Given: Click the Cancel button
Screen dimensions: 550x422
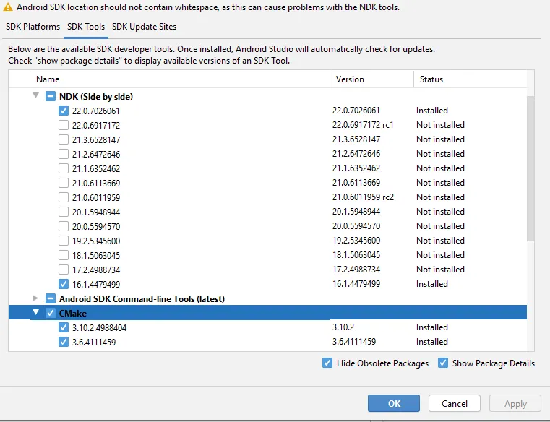Looking at the screenshot, I should tap(455, 403).
